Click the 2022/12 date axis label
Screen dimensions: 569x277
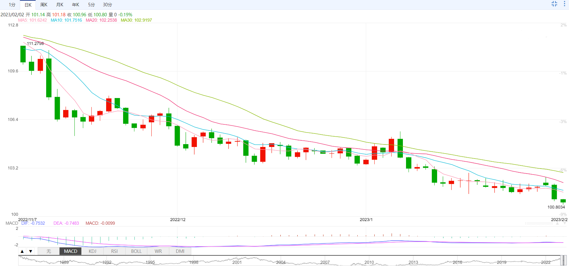(x=178, y=220)
